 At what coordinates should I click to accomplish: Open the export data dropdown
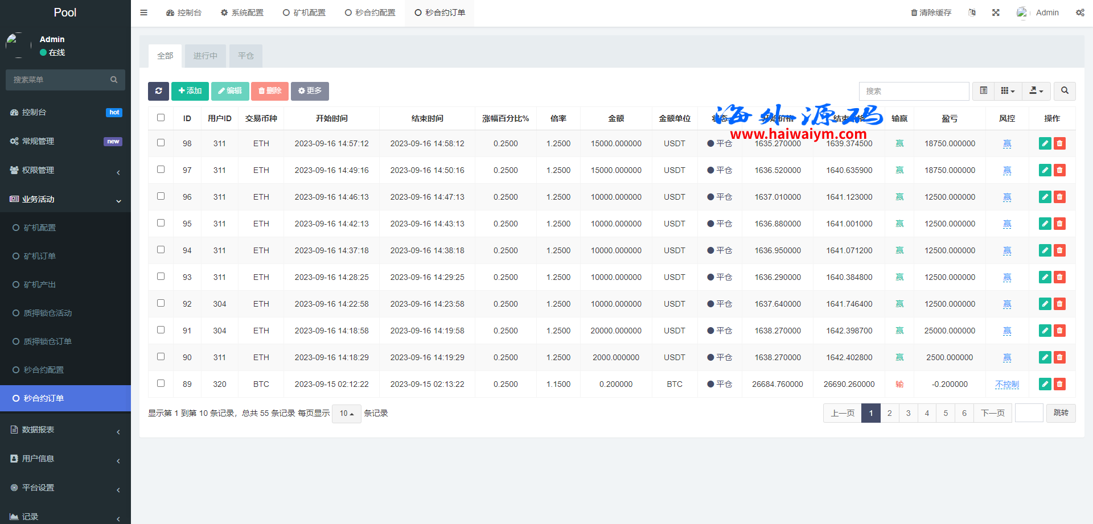(1036, 91)
